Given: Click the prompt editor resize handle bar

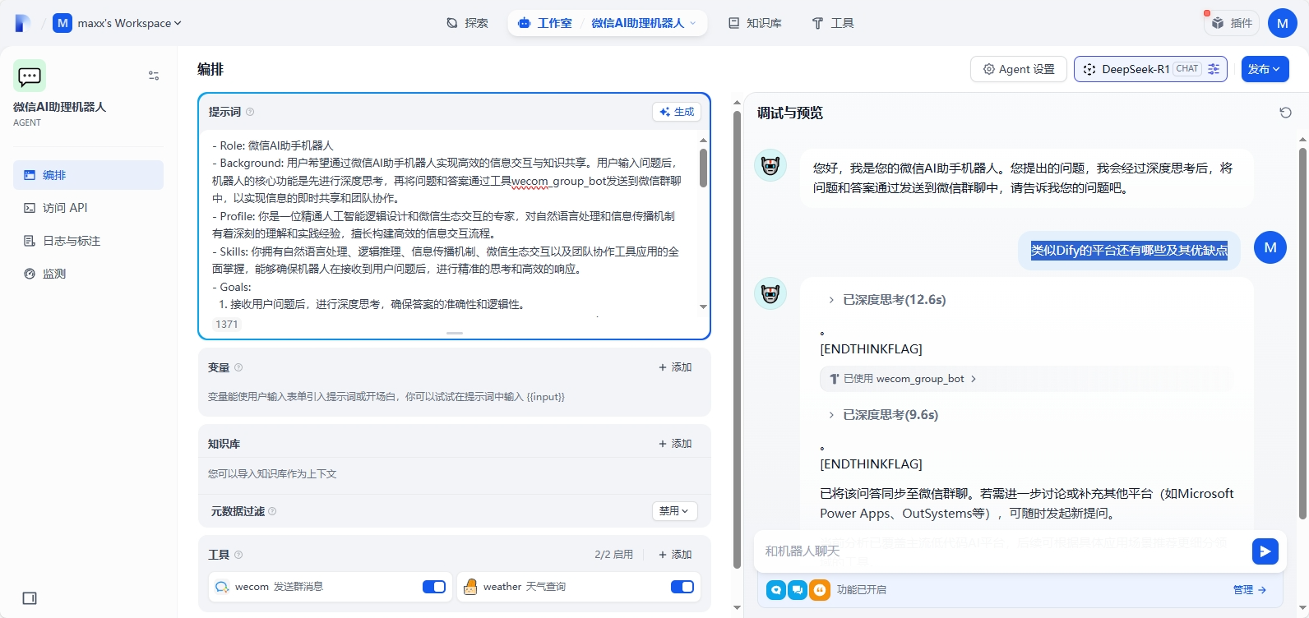Looking at the screenshot, I should pos(455,333).
